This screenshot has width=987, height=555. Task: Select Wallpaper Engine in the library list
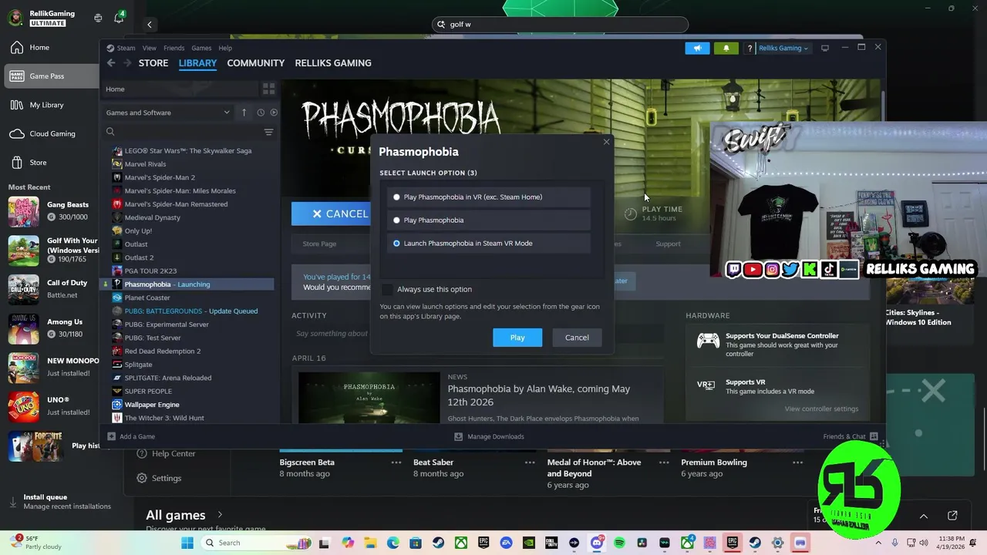pyautogui.click(x=152, y=405)
